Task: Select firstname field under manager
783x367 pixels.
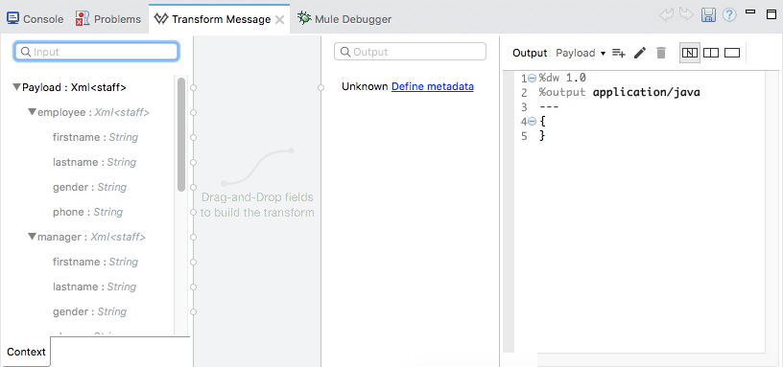Action: [x=95, y=262]
